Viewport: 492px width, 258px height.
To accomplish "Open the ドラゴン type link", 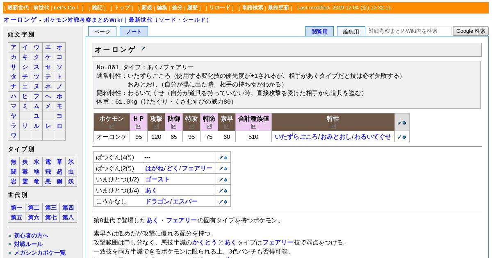I will pos(157,201).
